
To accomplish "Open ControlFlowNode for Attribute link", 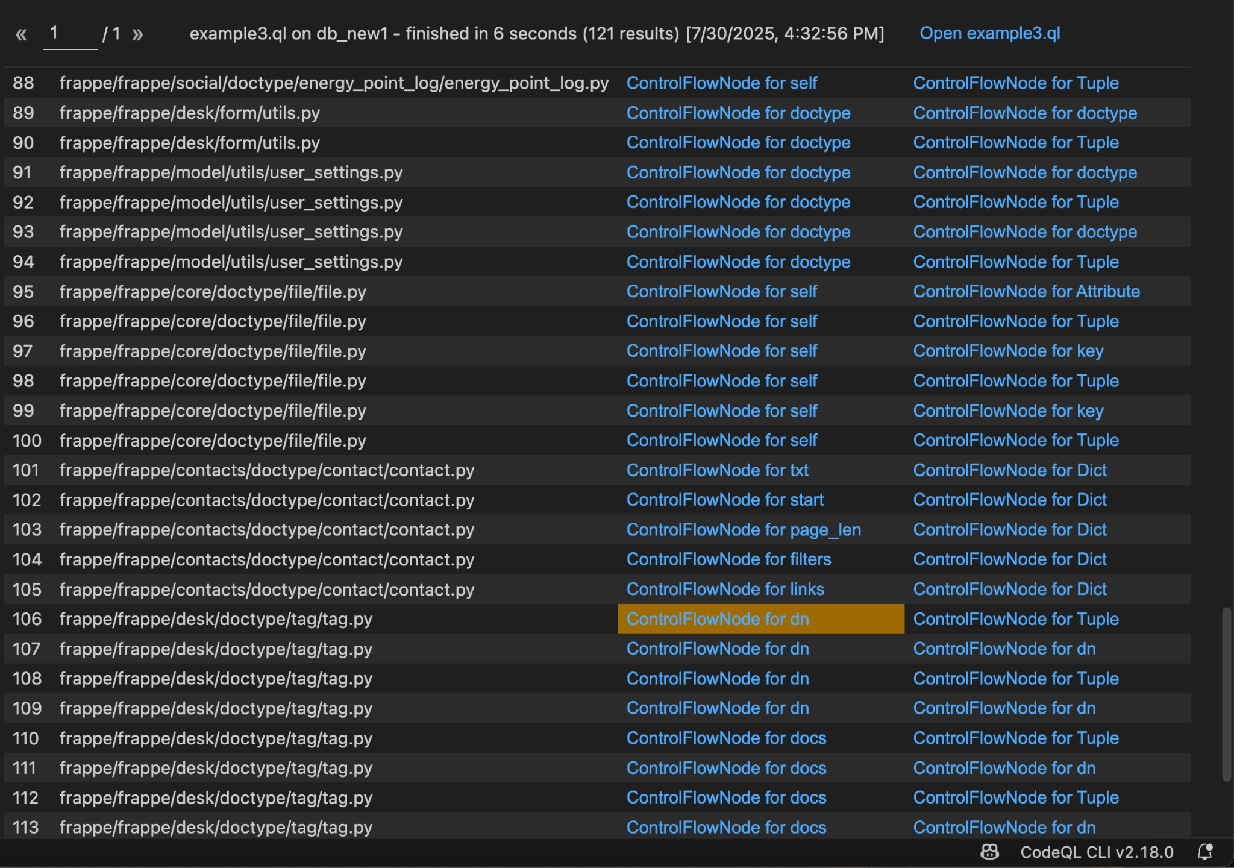I will (x=1026, y=292).
